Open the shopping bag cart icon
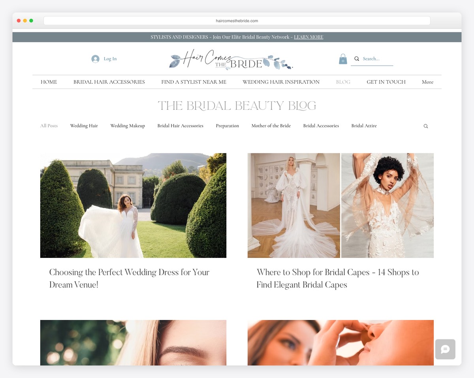Screen dimensions: 474x378 click(x=343, y=58)
